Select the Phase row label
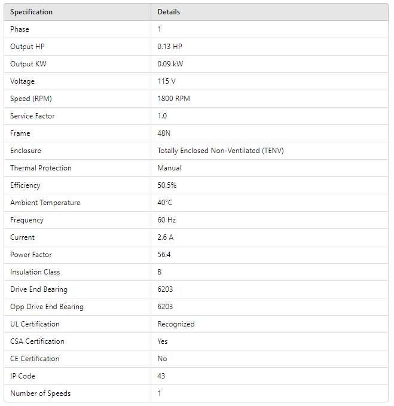Image resolution: width=394 pixels, height=406 pixels. coord(20,29)
